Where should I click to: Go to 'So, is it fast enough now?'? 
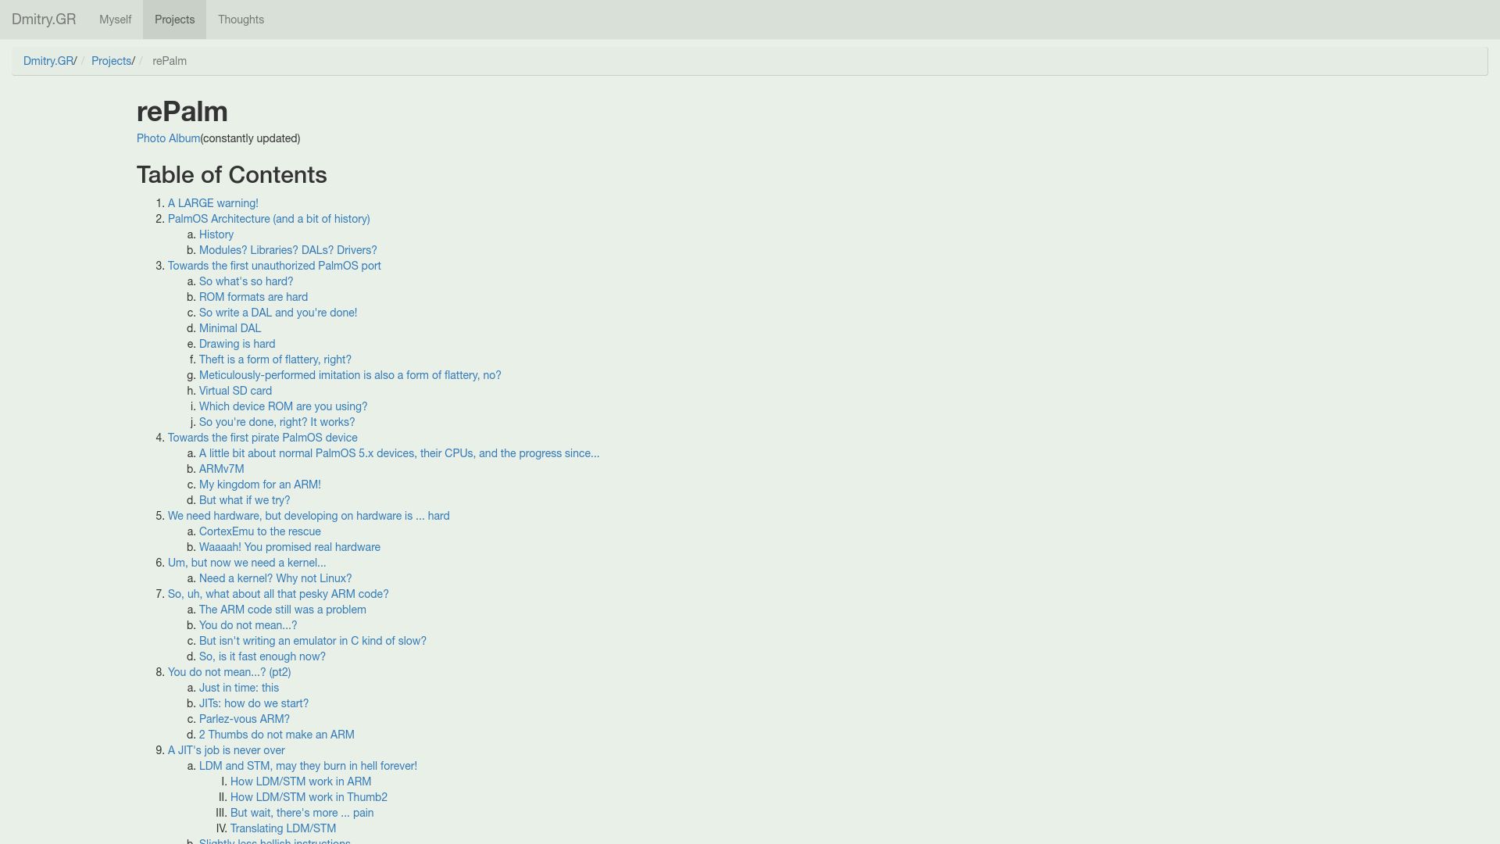(262, 656)
